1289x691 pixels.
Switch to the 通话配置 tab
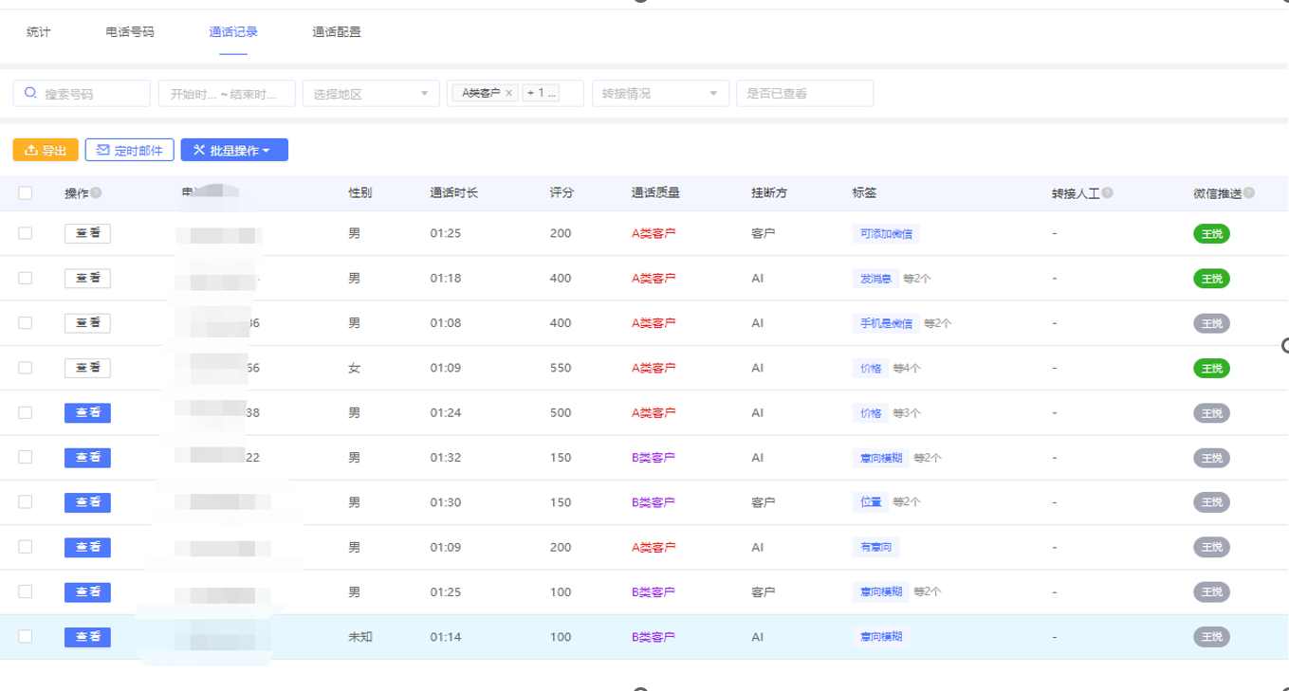[x=337, y=32]
